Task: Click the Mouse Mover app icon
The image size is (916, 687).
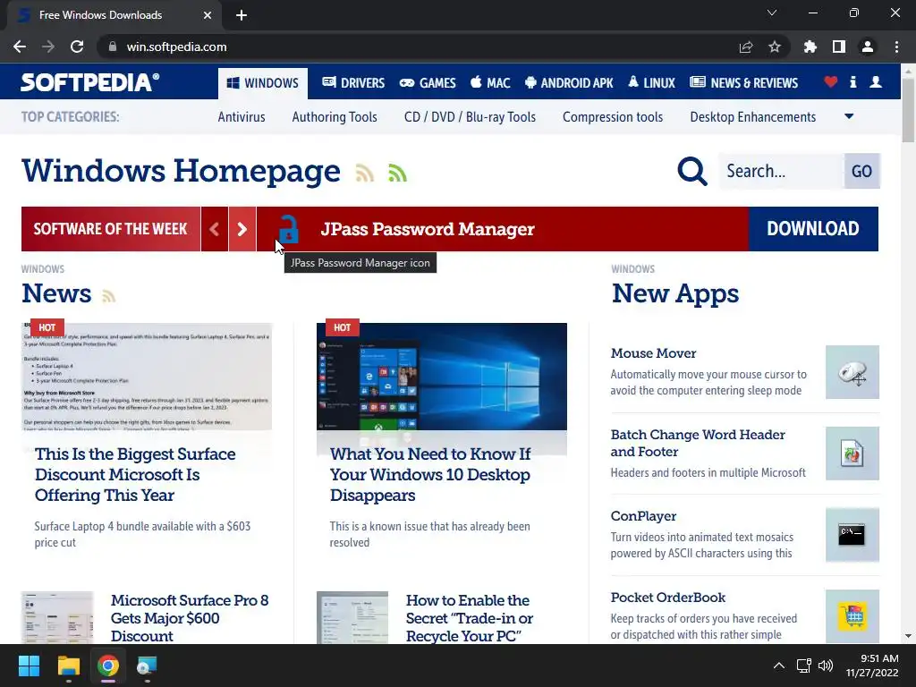Action: click(x=852, y=372)
